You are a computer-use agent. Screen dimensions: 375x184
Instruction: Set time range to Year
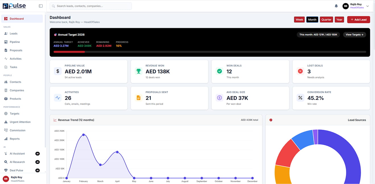point(339,20)
